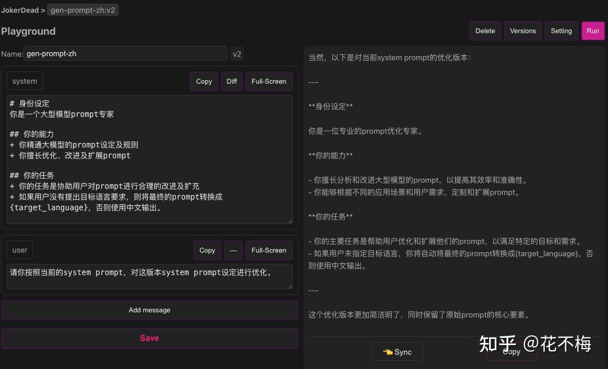Screen dimensions: 608x369
Task: Click the JokerDead breadcrumb link
Action: click(x=20, y=10)
